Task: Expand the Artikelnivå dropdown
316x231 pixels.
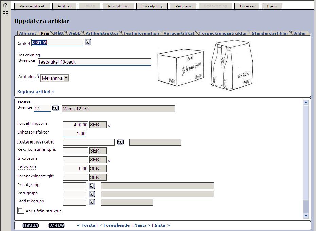Action: tap(66, 78)
